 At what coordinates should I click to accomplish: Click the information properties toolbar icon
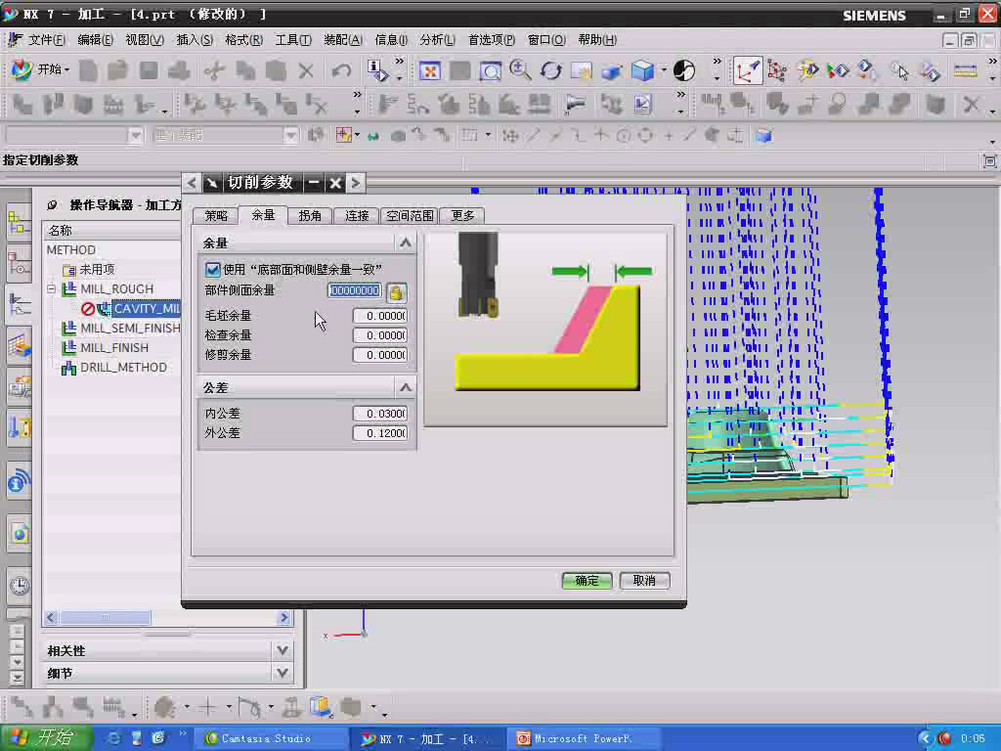377,70
